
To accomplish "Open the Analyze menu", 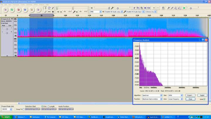I will pyautogui.click(x=42, y=5).
